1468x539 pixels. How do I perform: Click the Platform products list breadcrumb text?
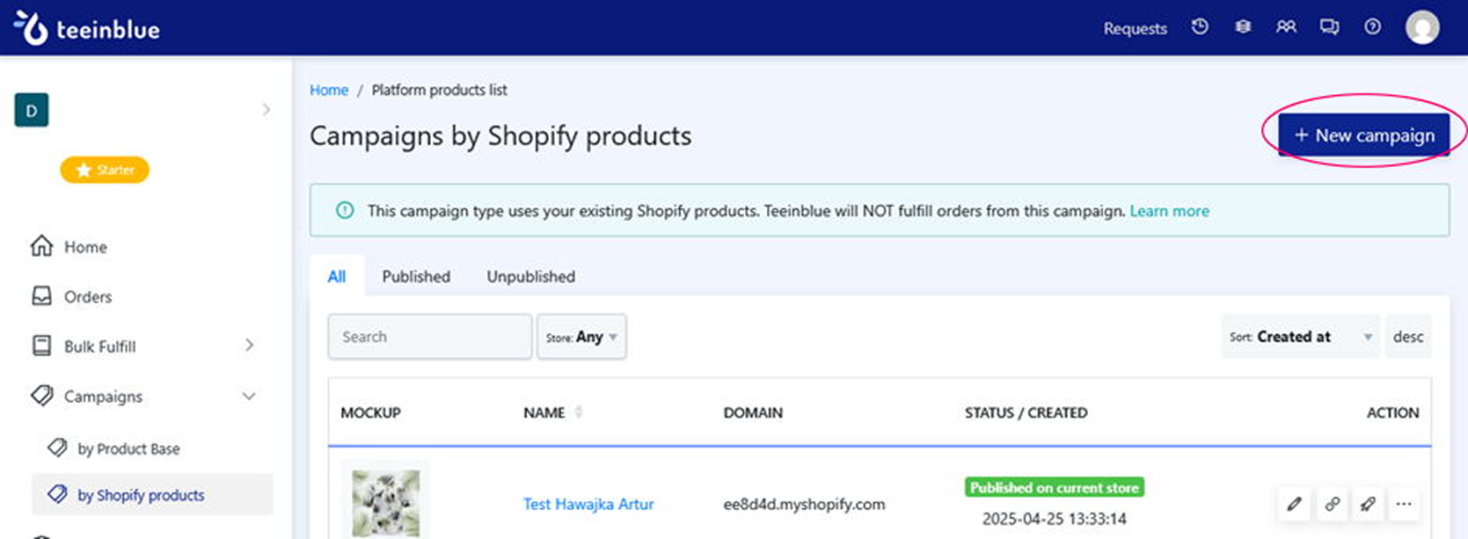[x=439, y=90]
